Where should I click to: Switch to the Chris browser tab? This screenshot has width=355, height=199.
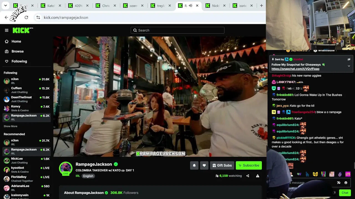coord(106,6)
